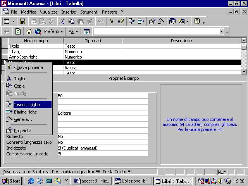Select the AnnoCopyright field name cell
Viewport: 248px width, 186px height.
[36, 57]
